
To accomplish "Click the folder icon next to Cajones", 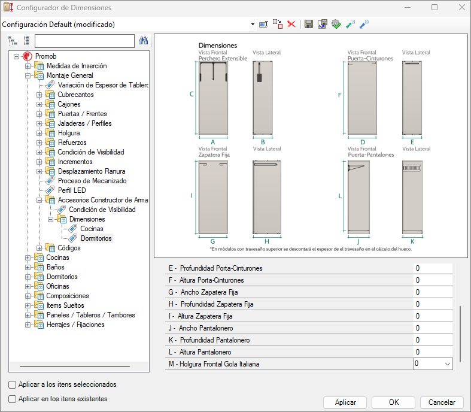I will (50, 104).
